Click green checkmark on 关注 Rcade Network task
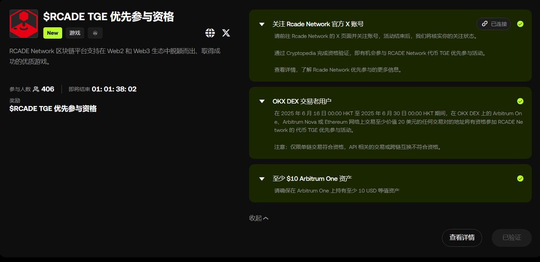 click(520, 24)
